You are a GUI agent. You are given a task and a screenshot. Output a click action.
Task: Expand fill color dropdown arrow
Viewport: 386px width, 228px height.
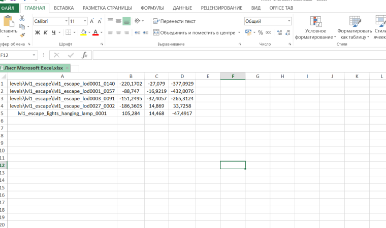click(89, 32)
